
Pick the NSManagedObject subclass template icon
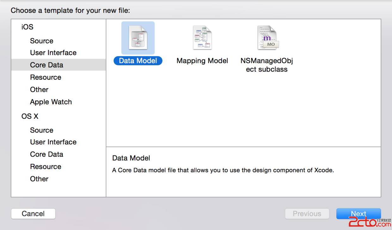pos(267,38)
